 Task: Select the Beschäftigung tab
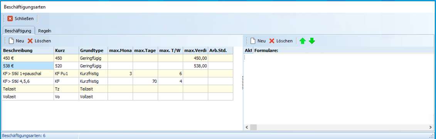18,31
